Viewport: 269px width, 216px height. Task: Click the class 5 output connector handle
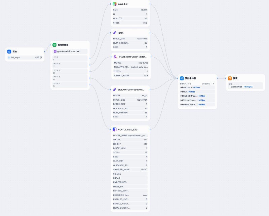[90, 85]
